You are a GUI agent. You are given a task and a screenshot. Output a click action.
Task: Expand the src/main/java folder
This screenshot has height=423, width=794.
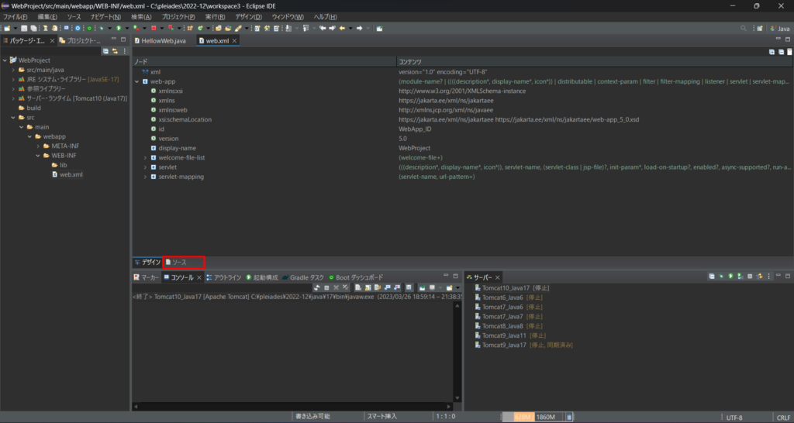click(x=13, y=70)
